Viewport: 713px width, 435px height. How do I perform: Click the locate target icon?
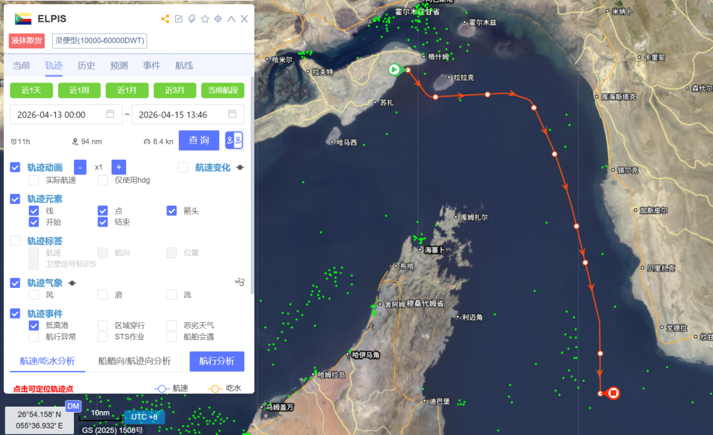pos(219,18)
